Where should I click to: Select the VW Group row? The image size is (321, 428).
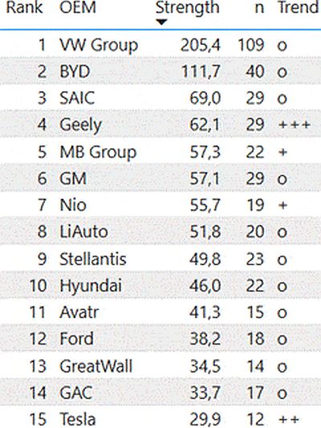tap(160, 45)
